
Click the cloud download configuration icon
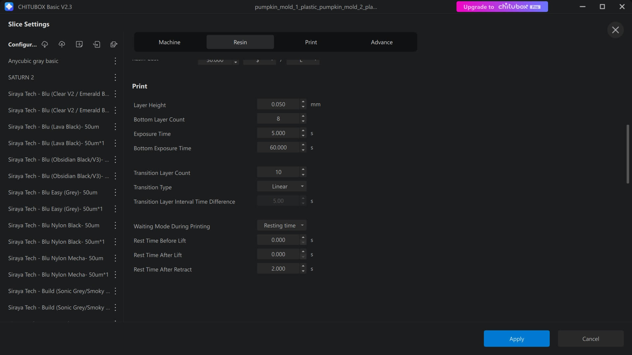pyautogui.click(x=45, y=44)
